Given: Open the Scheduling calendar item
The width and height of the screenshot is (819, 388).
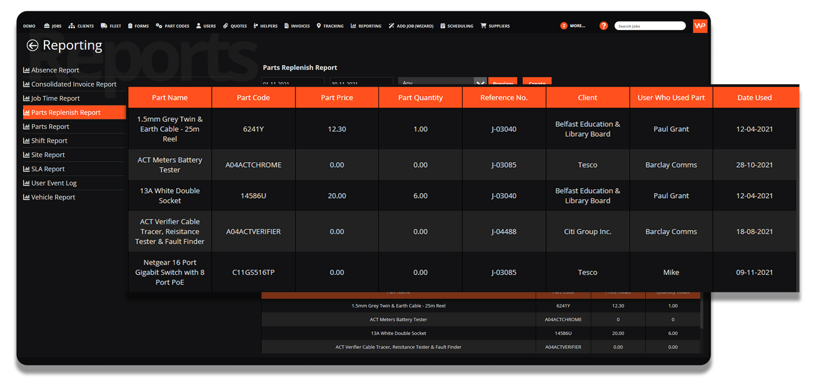Looking at the screenshot, I should click(457, 26).
